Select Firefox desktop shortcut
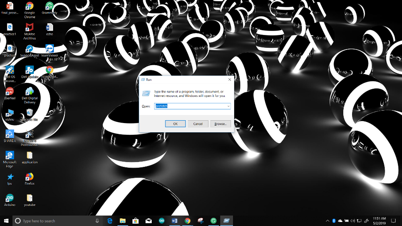Viewport: 402px width, 226px height. 29,179
